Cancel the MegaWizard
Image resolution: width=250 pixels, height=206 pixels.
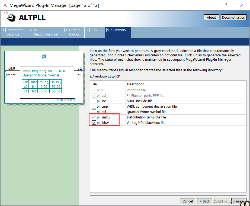[x=188, y=201]
